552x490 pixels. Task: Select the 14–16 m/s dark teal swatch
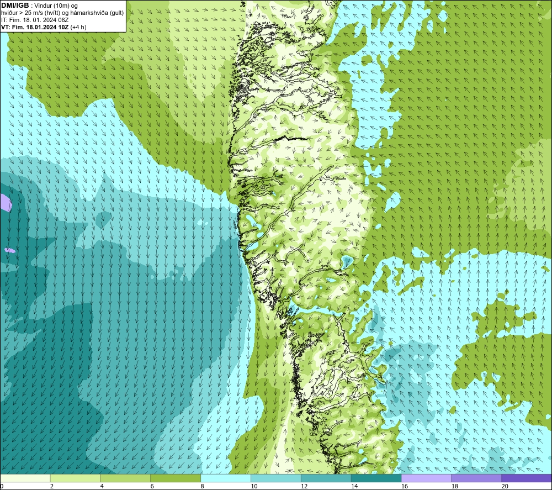pos(376,478)
